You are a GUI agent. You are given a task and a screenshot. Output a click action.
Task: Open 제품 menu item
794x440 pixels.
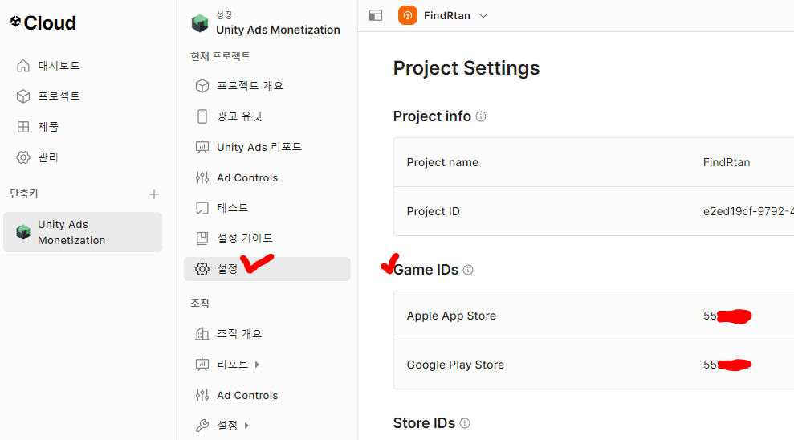pyautogui.click(x=49, y=127)
